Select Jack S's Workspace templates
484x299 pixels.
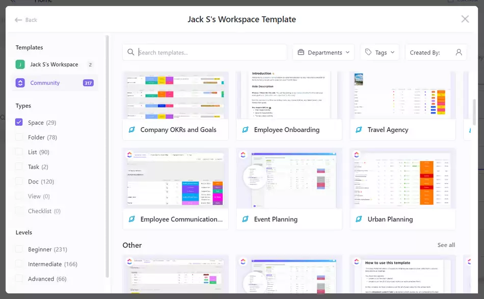[x=55, y=65]
